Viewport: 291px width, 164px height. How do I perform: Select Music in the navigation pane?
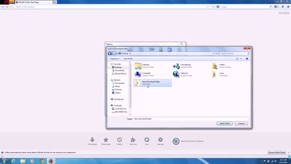coord(116,86)
